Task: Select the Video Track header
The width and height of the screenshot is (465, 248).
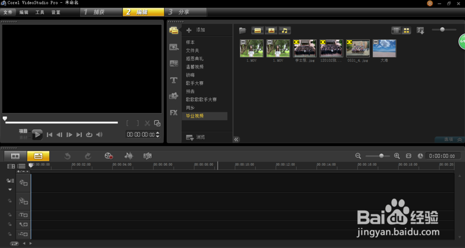Action: coord(23,183)
